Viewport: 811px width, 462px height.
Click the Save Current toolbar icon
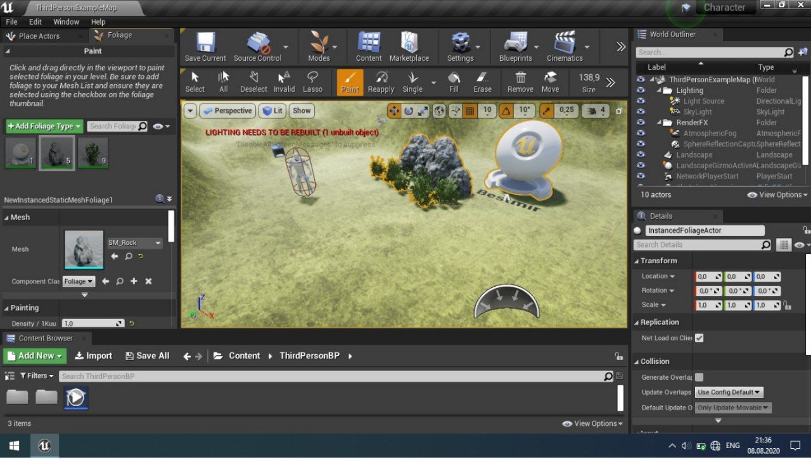point(205,47)
